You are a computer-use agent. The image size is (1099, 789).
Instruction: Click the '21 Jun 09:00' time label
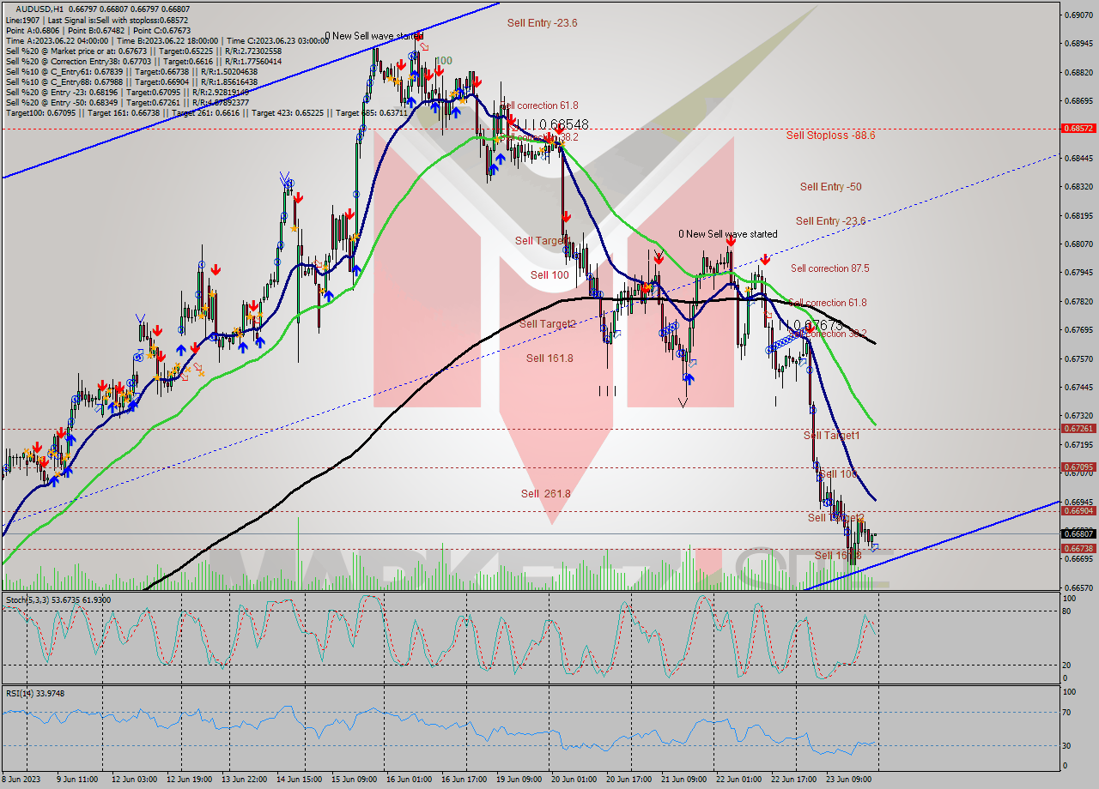(684, 780)
